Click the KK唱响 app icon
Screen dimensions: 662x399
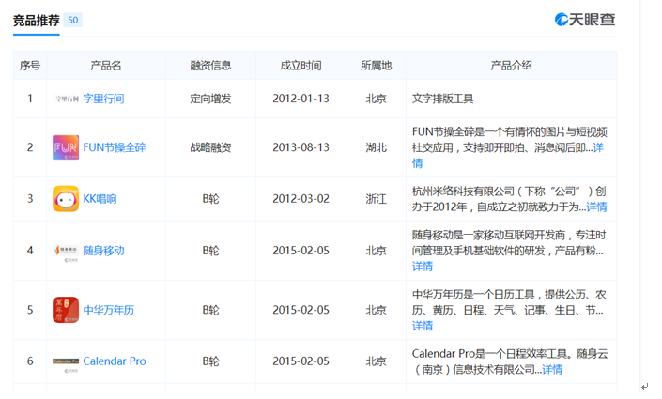click(x=66, y=198)
